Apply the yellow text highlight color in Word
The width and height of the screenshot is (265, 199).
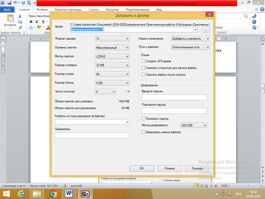pyautogui.click(x=39, y=27)
